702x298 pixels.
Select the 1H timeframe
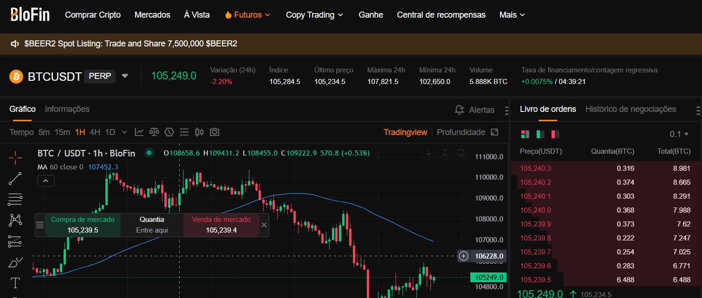80,132
